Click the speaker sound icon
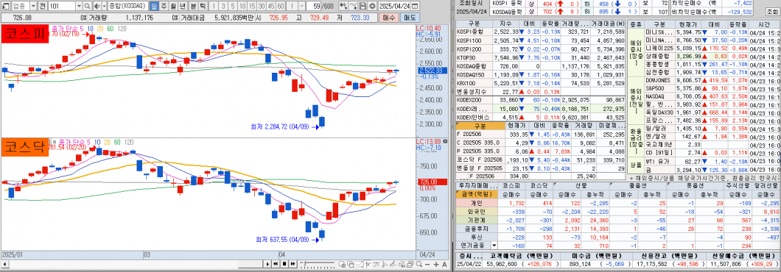781x272 pixels. 97,6
